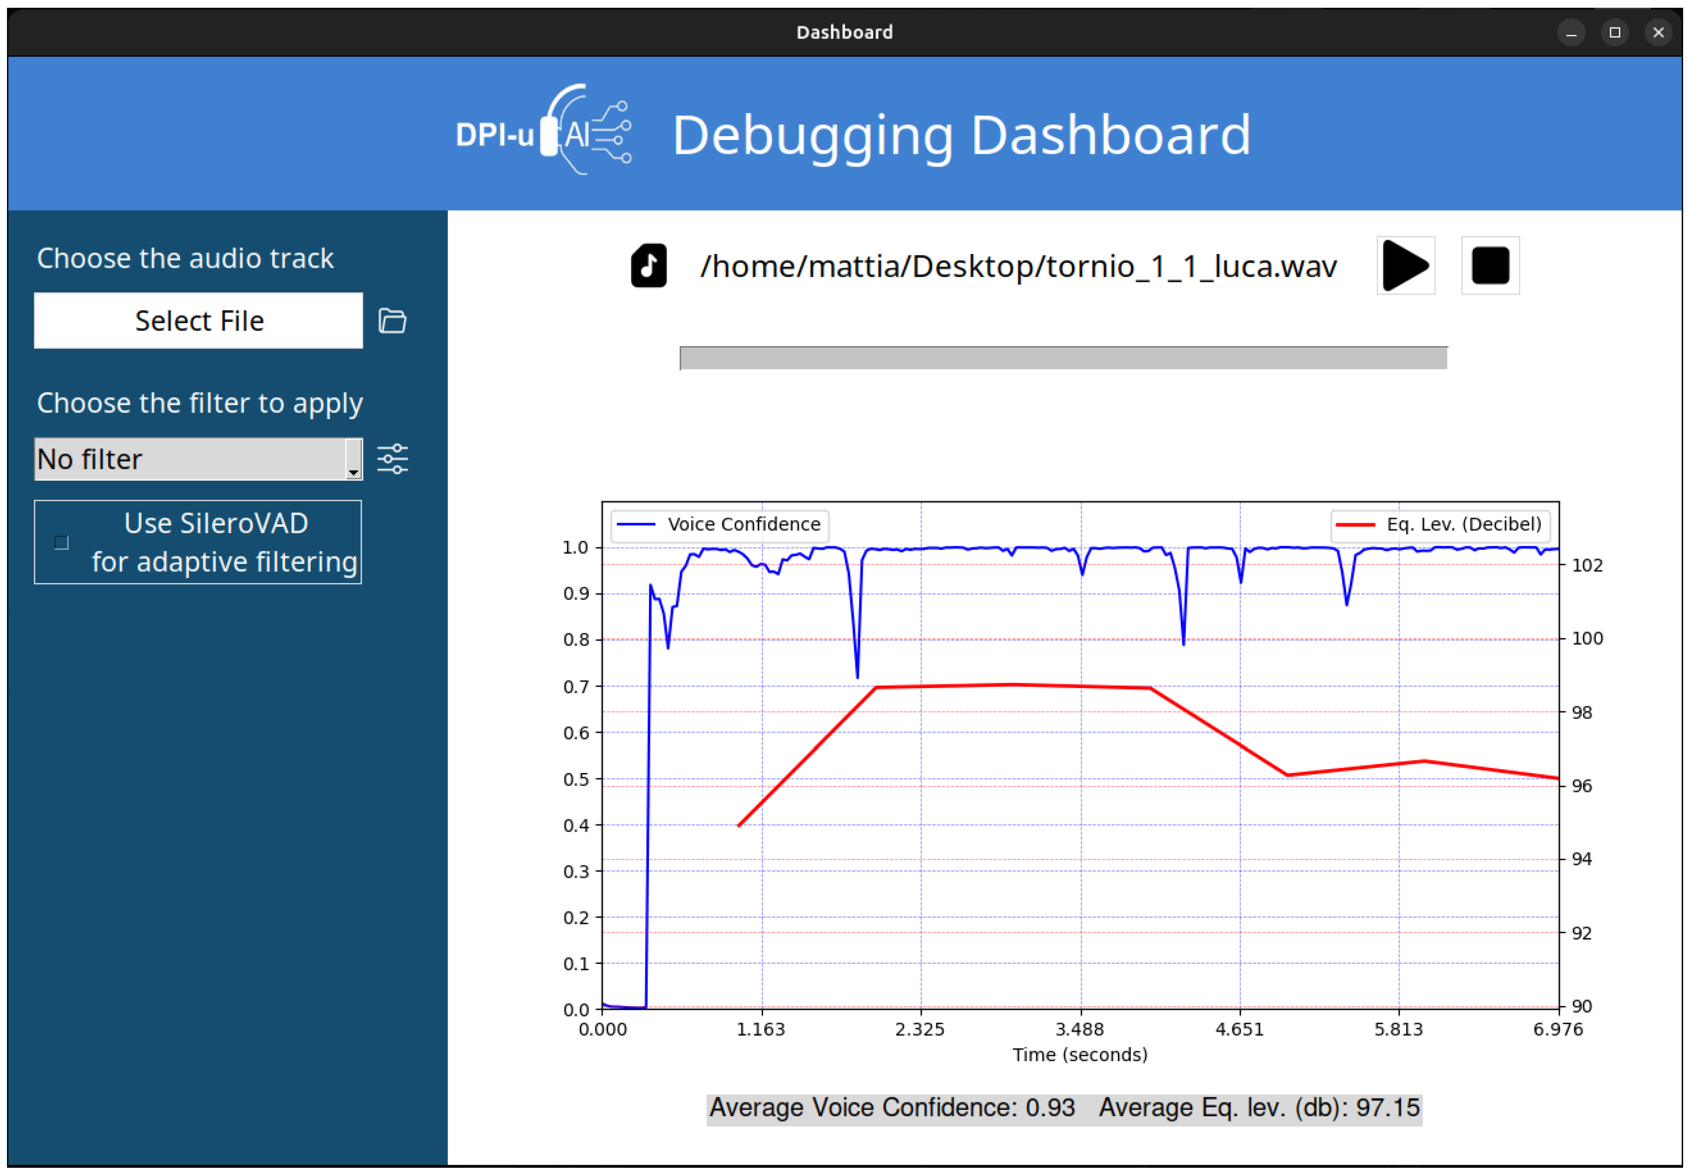Viewport: 1687px width, 1174px height.
Task: Stop audio playback with the square button
Action: (x=1490, y=266)
